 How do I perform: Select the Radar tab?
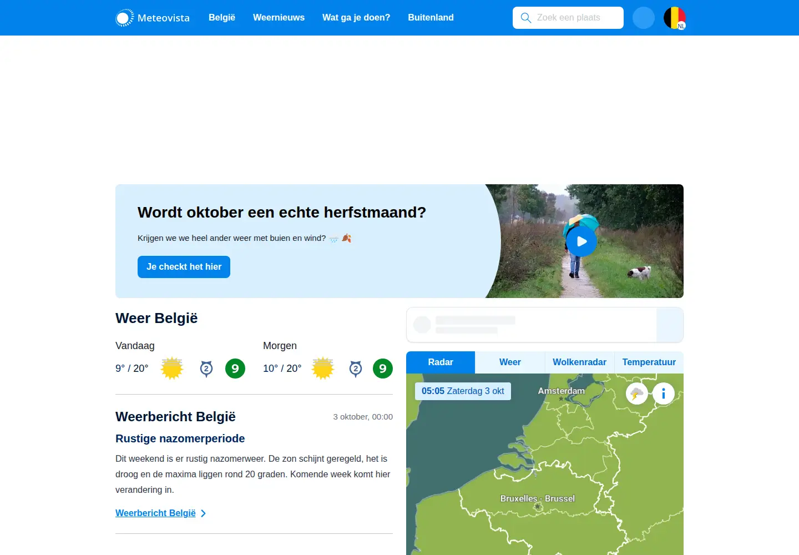click(441, 362)
